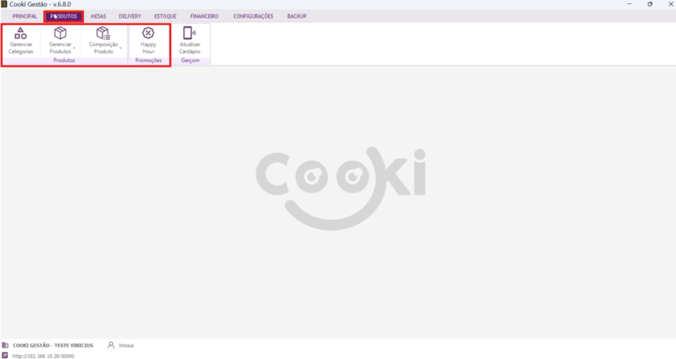This screenshot has width=676, height=359.
Task: Open the MESAS tab
Action: tap(98, 16)
